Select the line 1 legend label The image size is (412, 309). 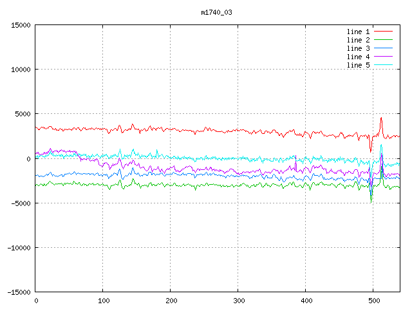click(x=358, y=32)
